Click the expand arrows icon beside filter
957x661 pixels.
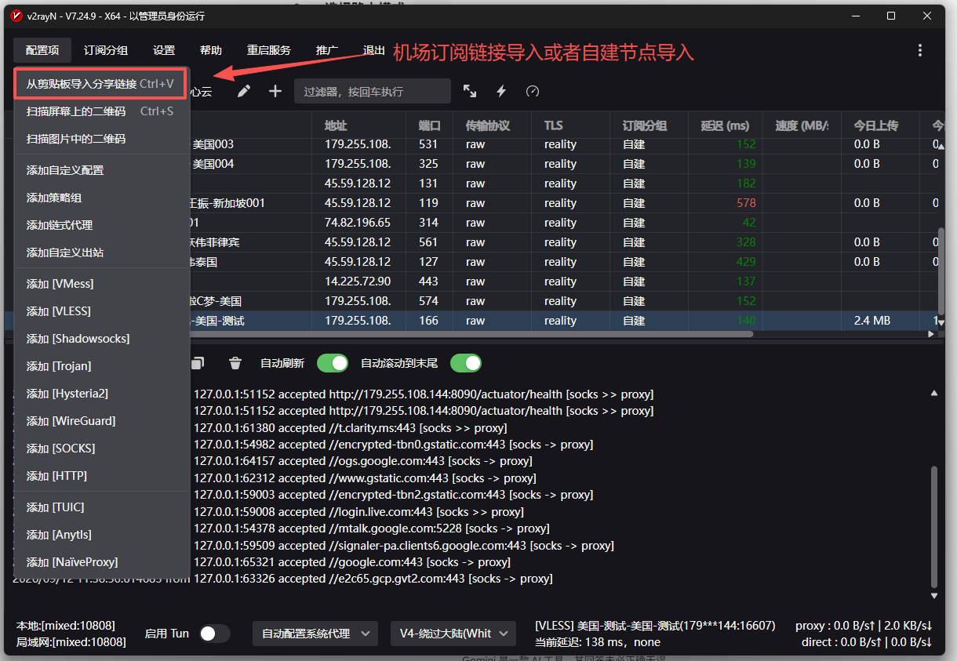470,91
